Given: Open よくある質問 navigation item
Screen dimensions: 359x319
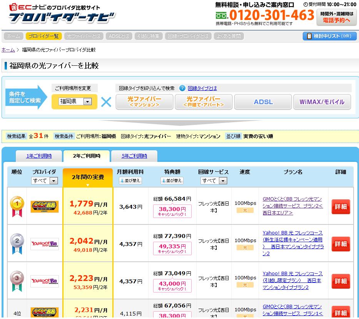Looking at the screenshot, I should (229, 36).
